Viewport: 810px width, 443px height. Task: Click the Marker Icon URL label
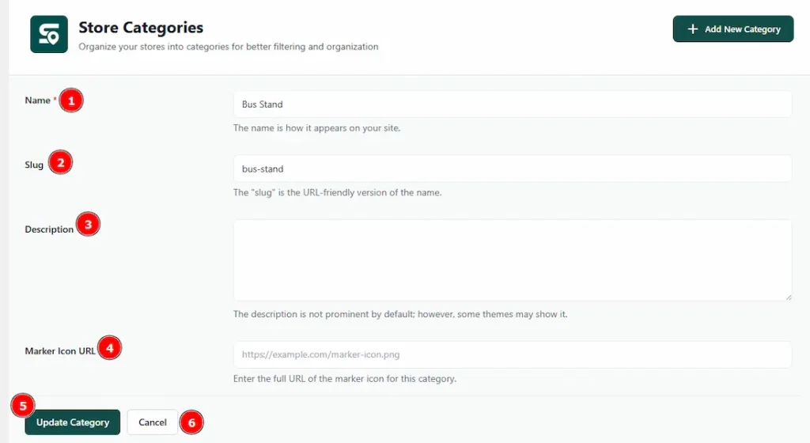60,351
